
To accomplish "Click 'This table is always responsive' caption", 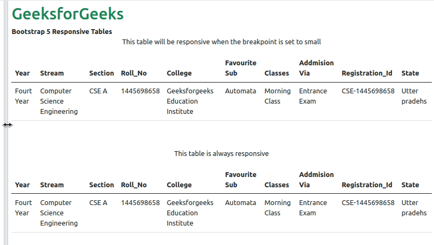I will (x=221, y=154).
